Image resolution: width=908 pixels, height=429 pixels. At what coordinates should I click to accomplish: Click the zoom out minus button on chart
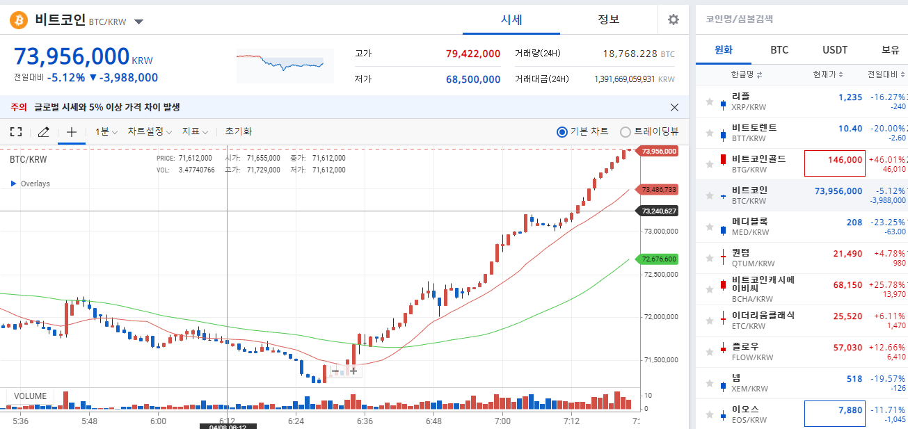[336, 371]
